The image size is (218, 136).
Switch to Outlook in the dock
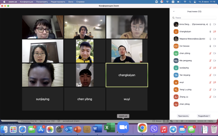point(68,130)
